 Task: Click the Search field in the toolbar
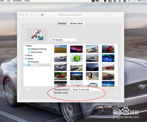point(109,15)
